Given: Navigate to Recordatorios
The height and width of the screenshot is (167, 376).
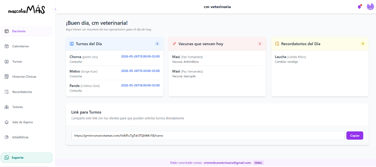Looking at the screenshot, I should 26,92.
